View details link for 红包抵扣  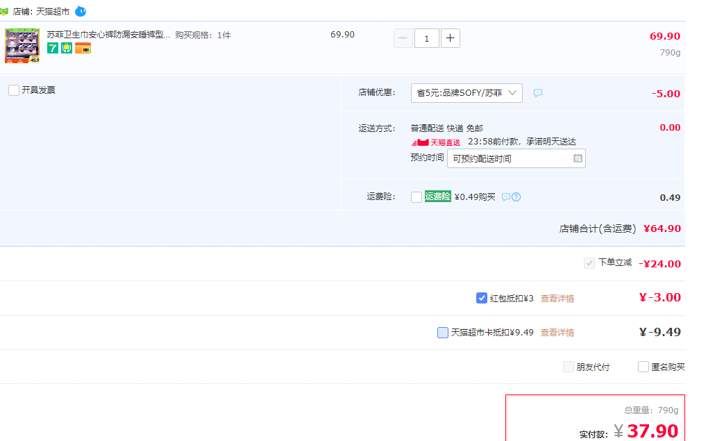[557, 298]
